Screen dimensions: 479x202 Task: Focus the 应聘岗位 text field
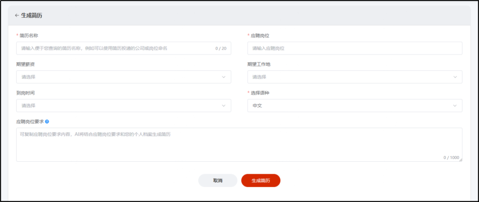pyautogui.click(x=355, y=48)
